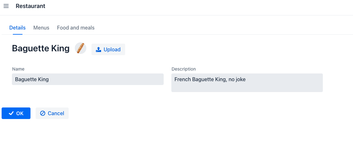Click the Name field label
This screenshot has height=145, width=353.
[18, 69]
